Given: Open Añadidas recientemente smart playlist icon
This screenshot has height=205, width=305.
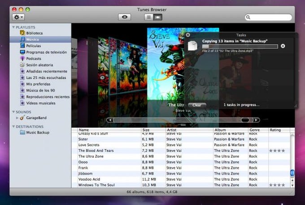Looking at the screenshot, I should (22, 71).
